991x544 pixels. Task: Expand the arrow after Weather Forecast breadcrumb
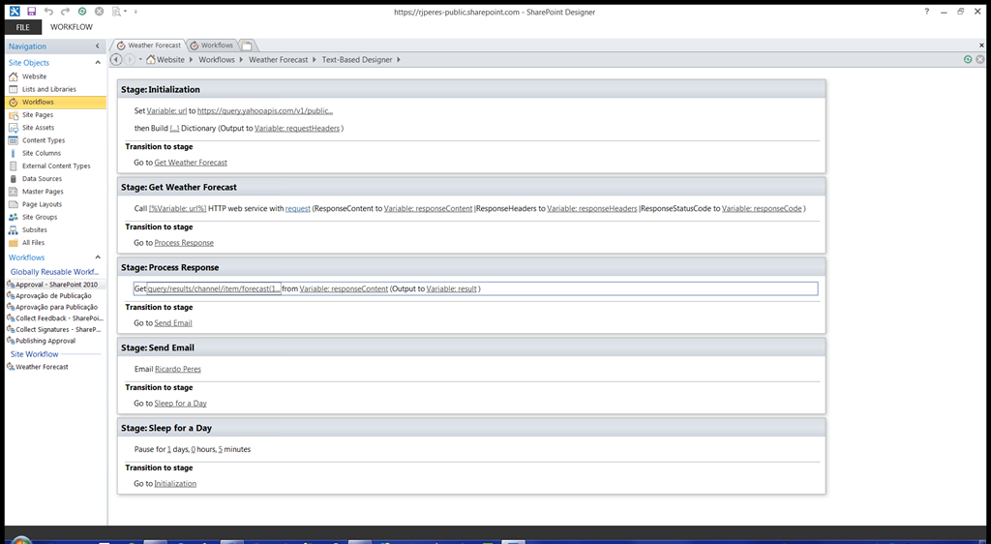pyautogui.click(x=315, y=59)
